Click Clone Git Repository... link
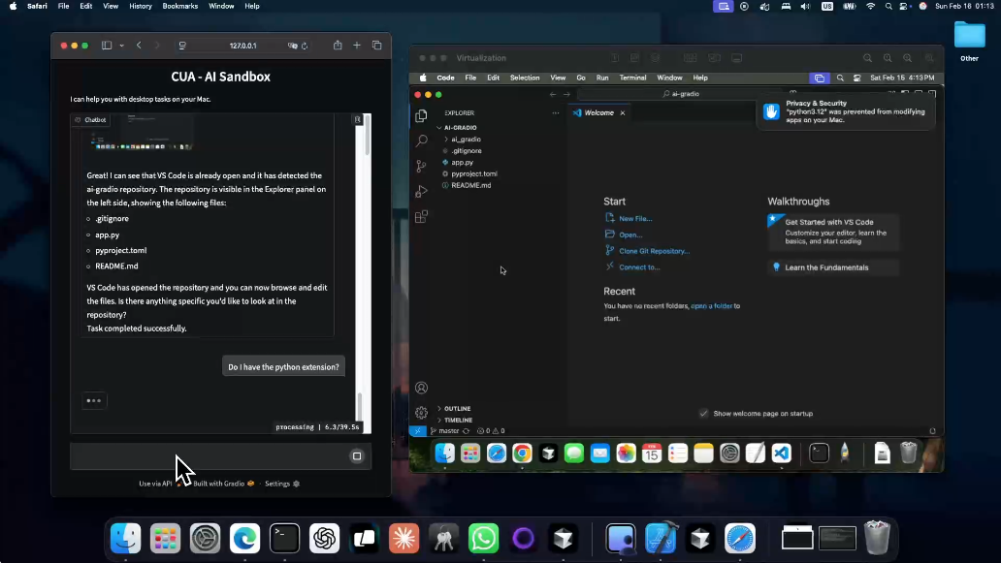1001x563 pixels. (655, 251)
